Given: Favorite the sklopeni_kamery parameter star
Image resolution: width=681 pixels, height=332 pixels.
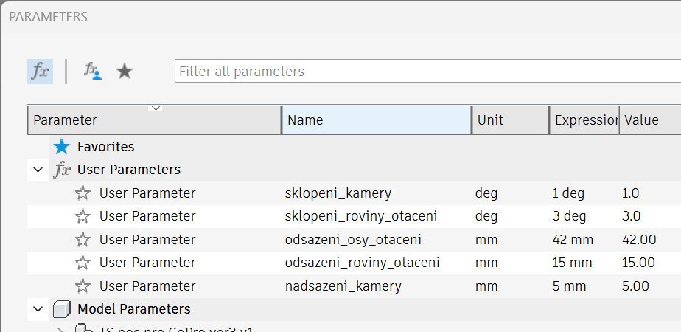Looking at the screenshot, I should (x=83, y=193).
